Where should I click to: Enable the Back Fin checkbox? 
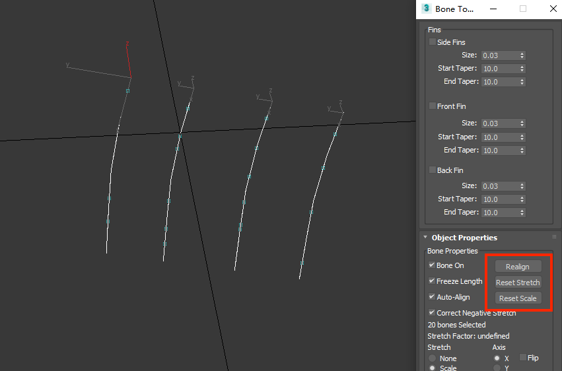click(x=433, y=170)
